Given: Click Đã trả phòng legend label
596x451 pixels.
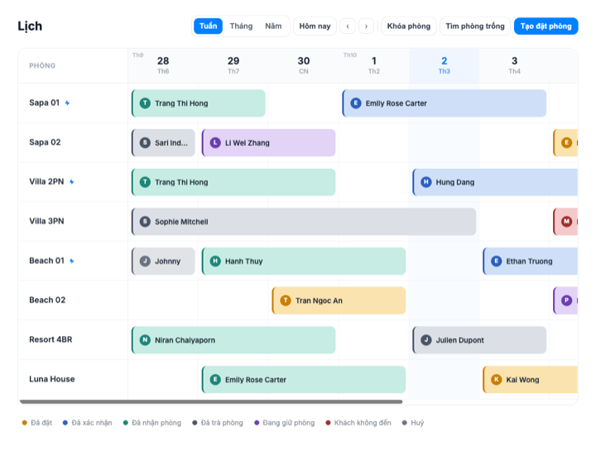Looking at the screenshot, I should click(222, 423).
